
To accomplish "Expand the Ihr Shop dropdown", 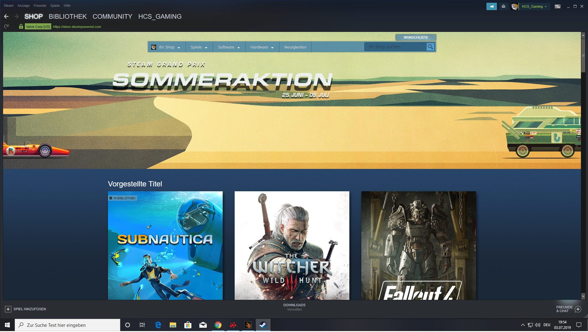I will tap(167, 47).
